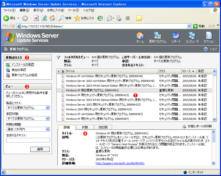
Task: Open the Mail envelope toolbar icon
Action: (x=109, y=18)
